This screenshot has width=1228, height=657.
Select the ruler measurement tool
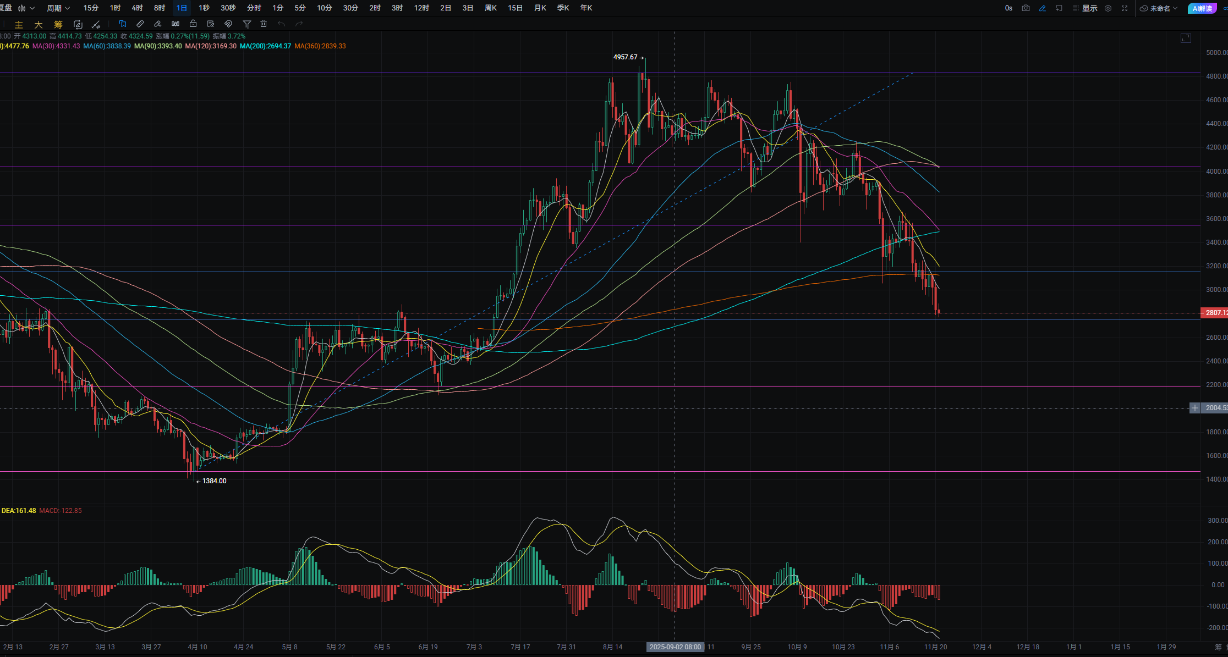click(140, 24)
